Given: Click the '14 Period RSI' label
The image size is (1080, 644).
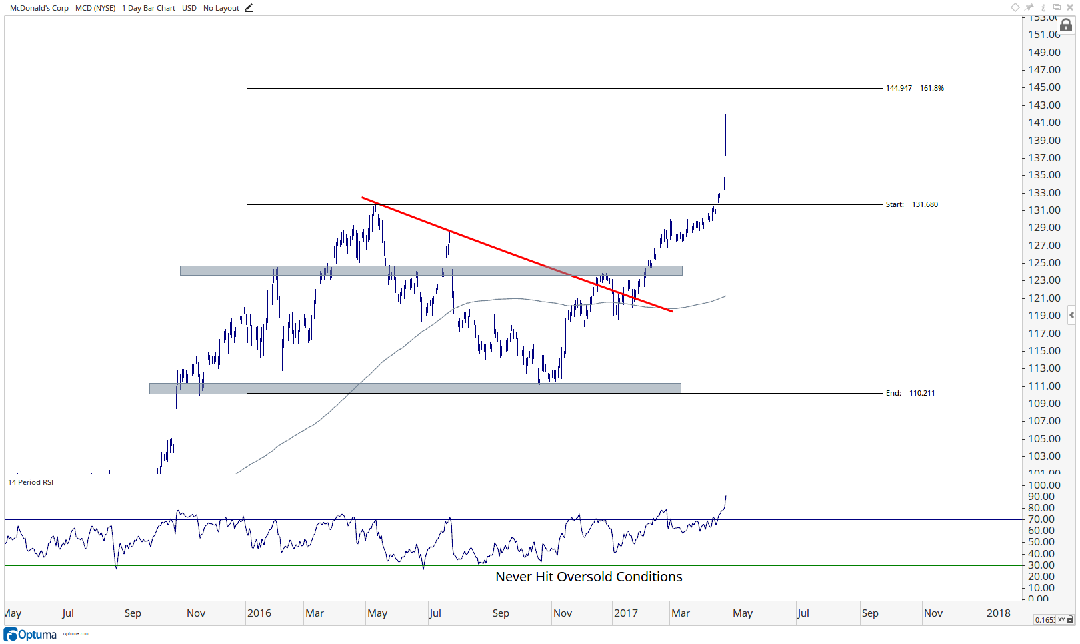Looking at the screenshot, I should [x=31, y=482].
